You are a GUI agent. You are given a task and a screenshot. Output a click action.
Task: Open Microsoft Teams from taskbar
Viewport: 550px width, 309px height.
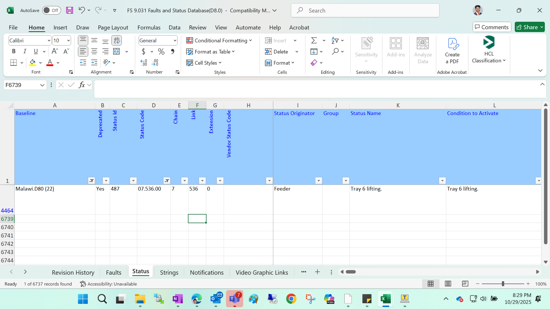(235, 299)
